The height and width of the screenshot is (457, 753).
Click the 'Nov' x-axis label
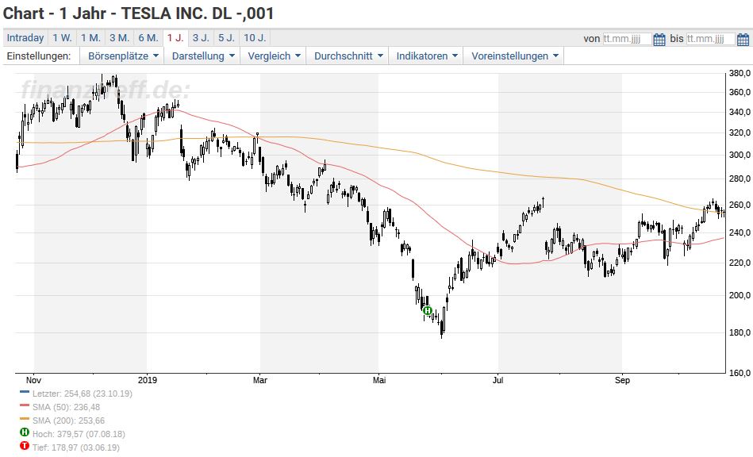coord(33,380)
